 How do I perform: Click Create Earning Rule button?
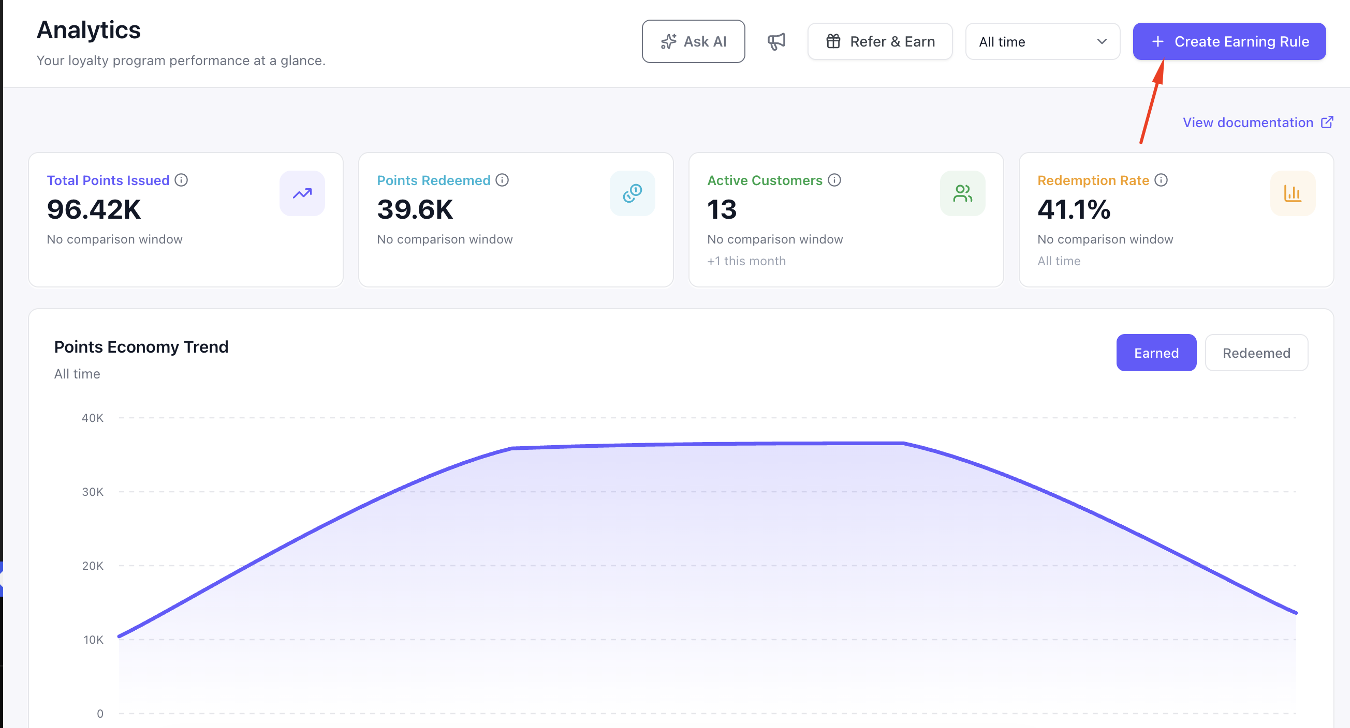pos(1229,41)
